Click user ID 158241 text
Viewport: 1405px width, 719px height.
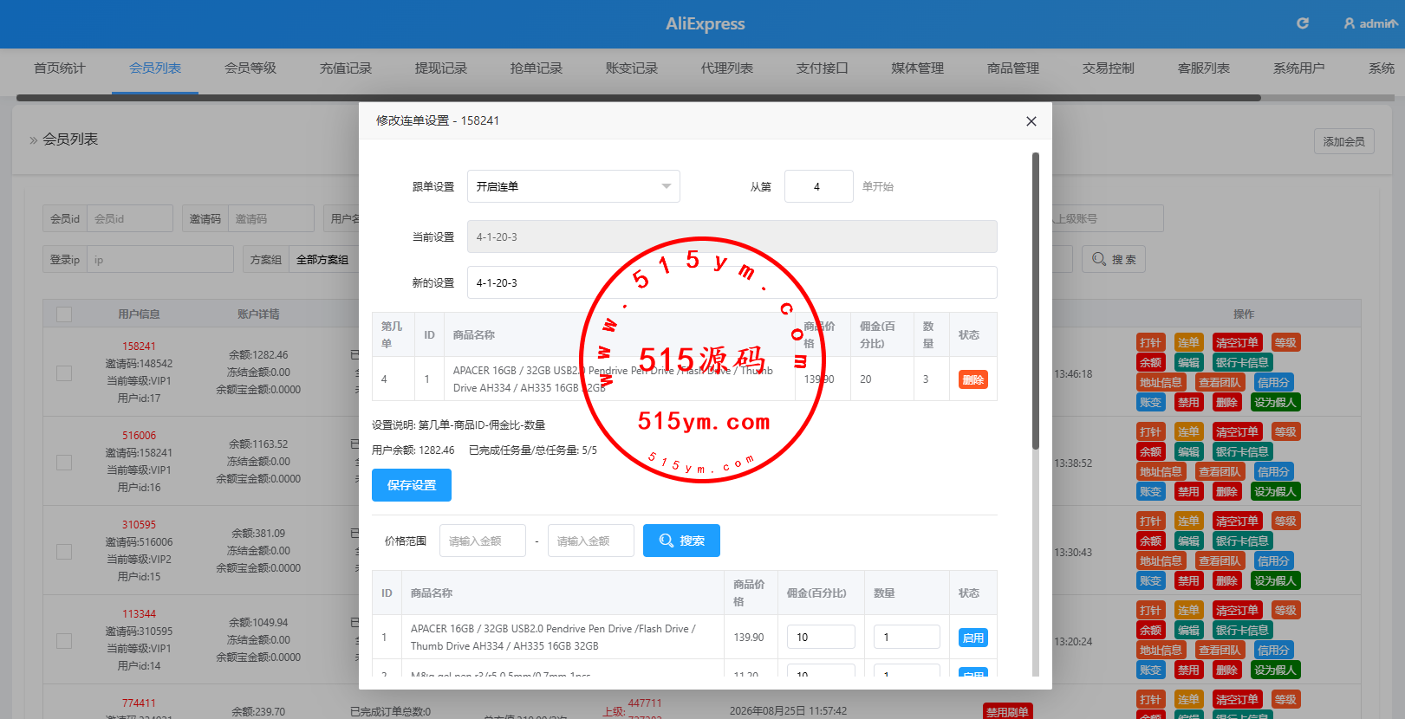[139, 346]
